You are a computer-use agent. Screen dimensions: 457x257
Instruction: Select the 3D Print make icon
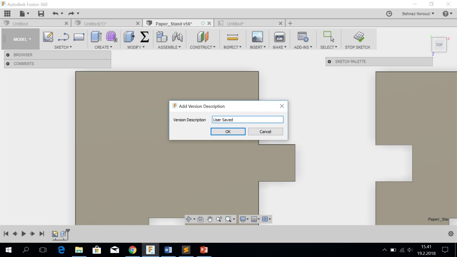coord(279,37)
